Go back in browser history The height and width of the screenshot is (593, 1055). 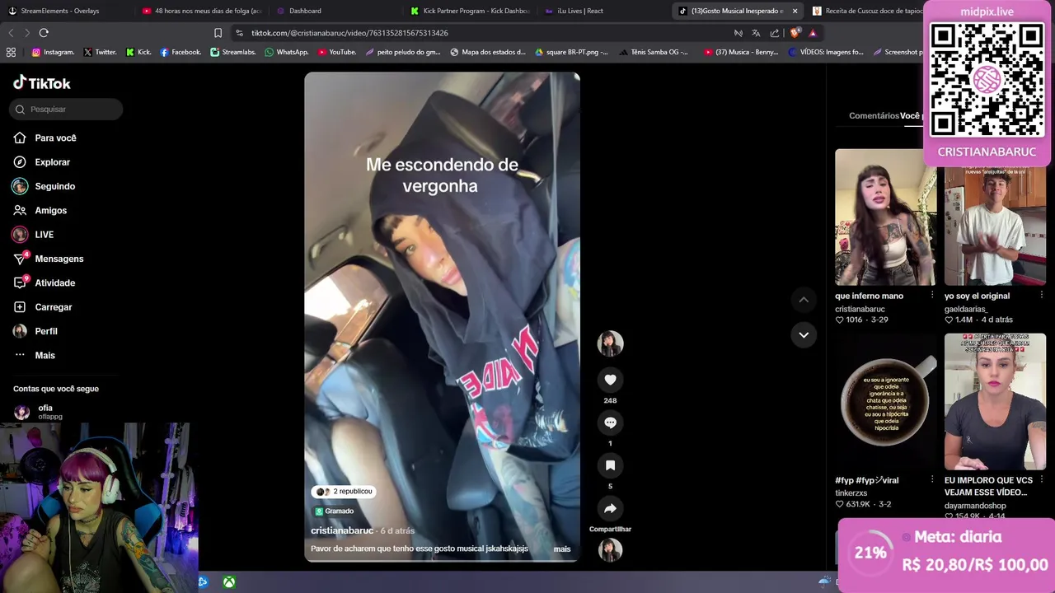11,33
